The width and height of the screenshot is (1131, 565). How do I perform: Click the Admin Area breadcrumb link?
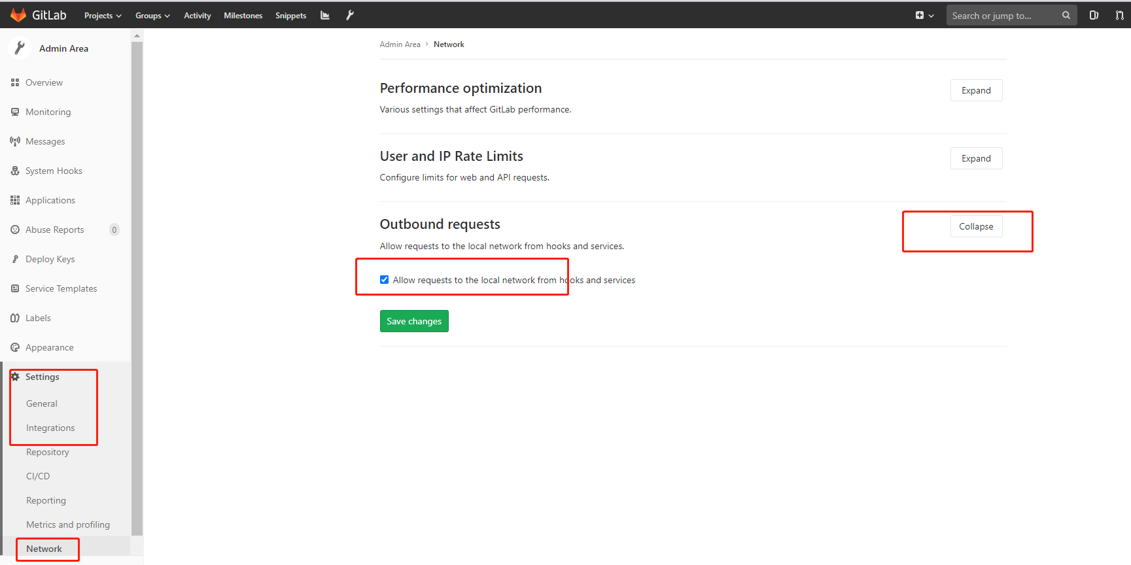point(400,44)
